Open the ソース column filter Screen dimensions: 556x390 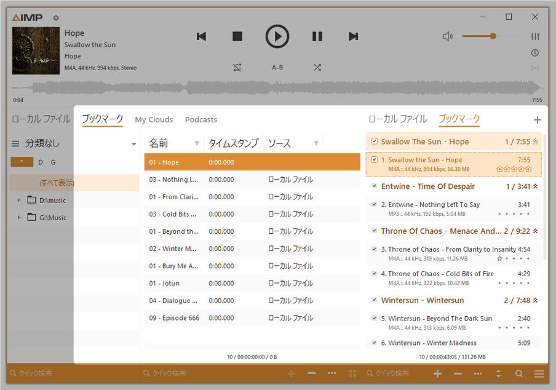click(x=316, y=143)
